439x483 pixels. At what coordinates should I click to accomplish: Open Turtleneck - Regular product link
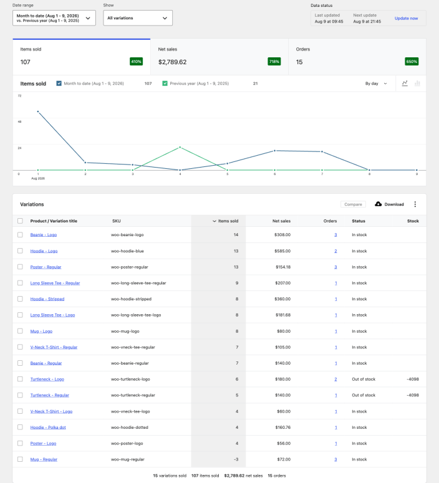click(50, 395)
